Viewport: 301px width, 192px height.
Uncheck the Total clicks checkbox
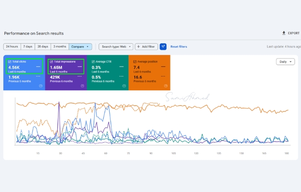point(10,62)
